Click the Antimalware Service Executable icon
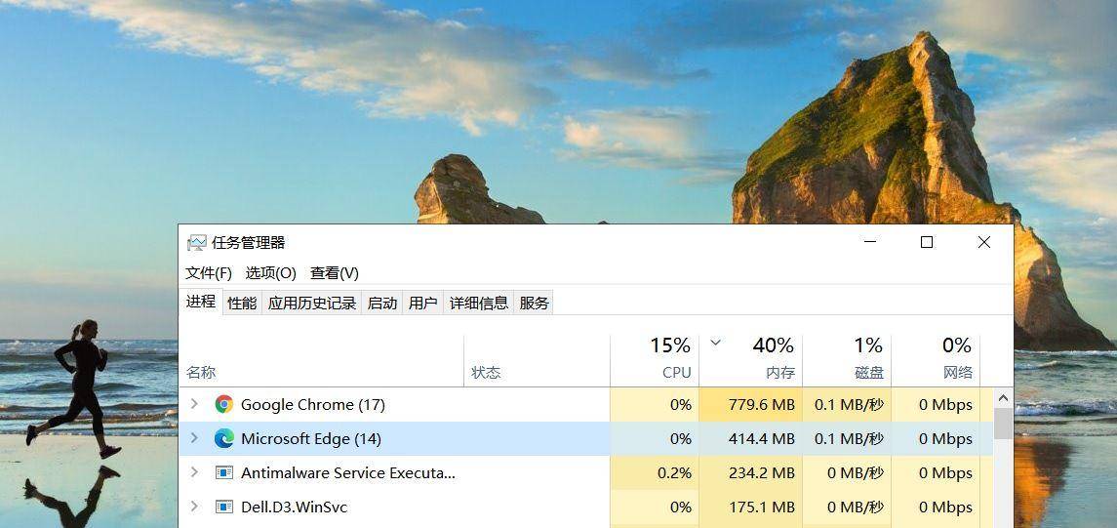The width and height of the screenshot is (1117, 528). tap(224, 472)
